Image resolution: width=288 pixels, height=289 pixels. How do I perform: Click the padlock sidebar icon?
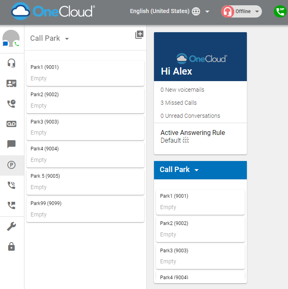11,247
